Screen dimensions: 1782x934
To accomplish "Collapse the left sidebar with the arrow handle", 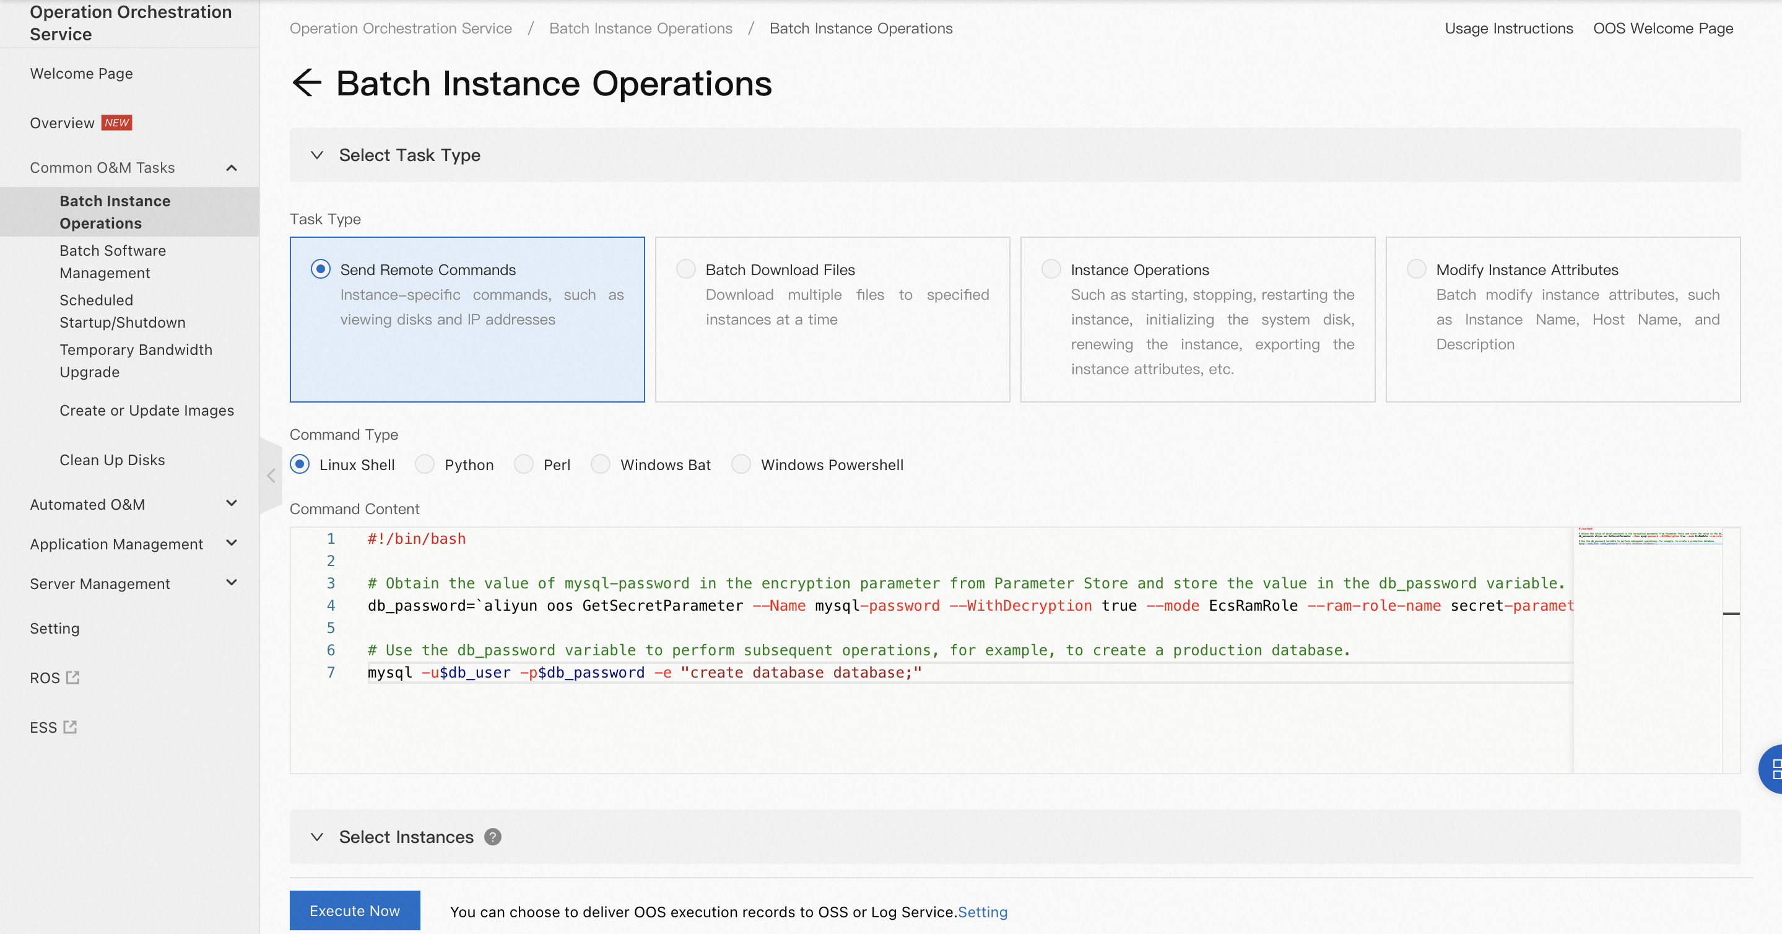I will (x=271, y=475).
